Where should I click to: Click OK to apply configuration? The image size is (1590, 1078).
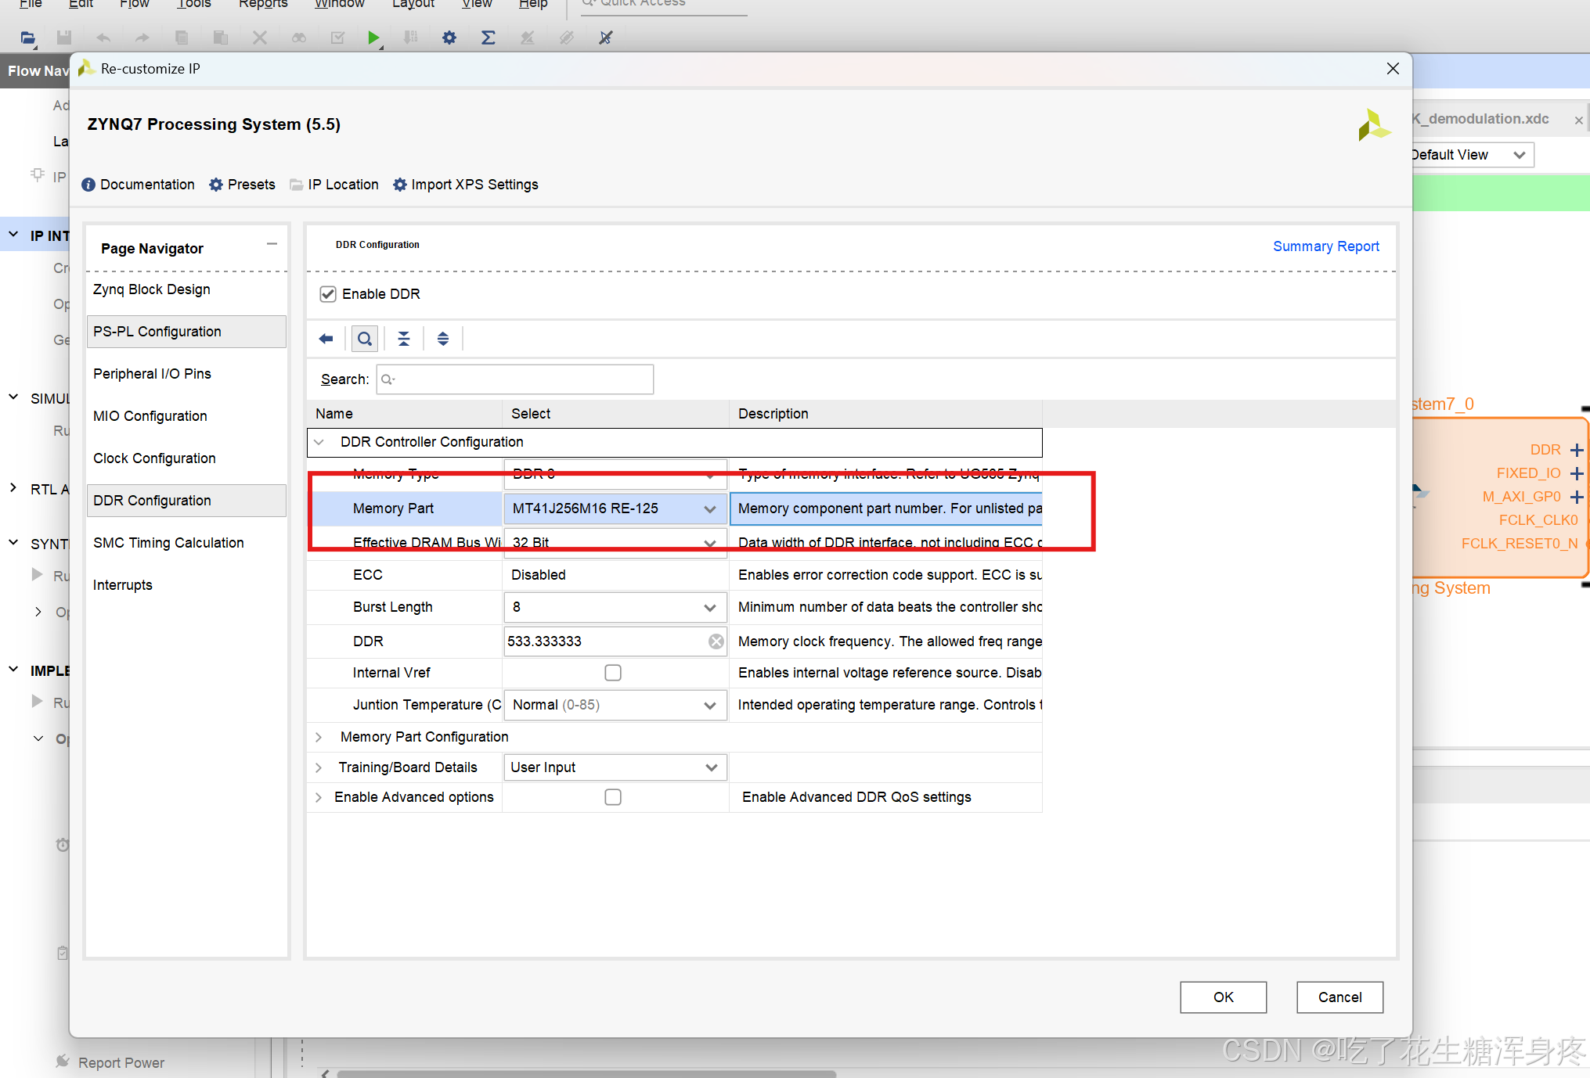pyautogui.click(x=1223, y=997)
